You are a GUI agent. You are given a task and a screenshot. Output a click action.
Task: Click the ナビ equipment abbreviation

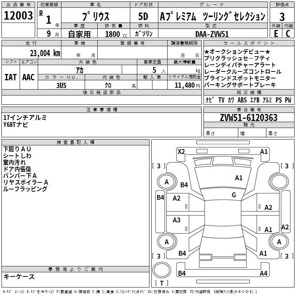[x=210, y=100]
